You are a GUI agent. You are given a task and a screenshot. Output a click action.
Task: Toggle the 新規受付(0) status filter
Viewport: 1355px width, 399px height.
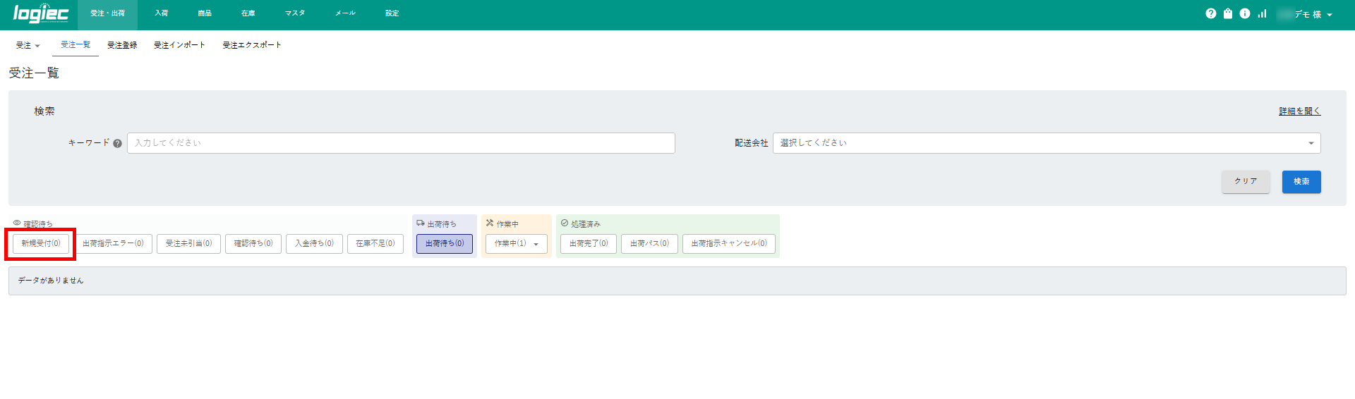click(41, 244)
